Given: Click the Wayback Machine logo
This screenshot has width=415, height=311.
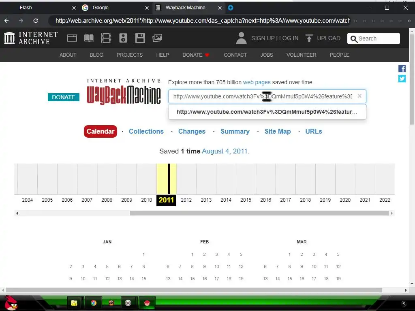Looking at the screenshot, I should click(x=124, y=92).
